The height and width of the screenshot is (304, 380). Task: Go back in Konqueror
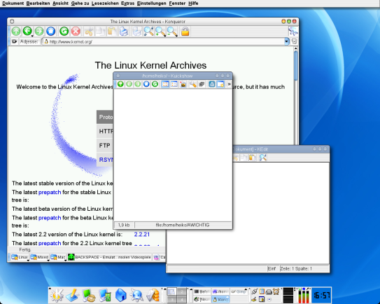27,31
